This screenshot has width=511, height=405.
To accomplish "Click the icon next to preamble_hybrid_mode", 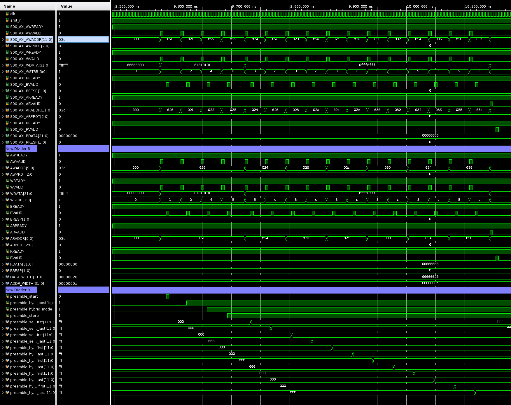I will point(7,309).
